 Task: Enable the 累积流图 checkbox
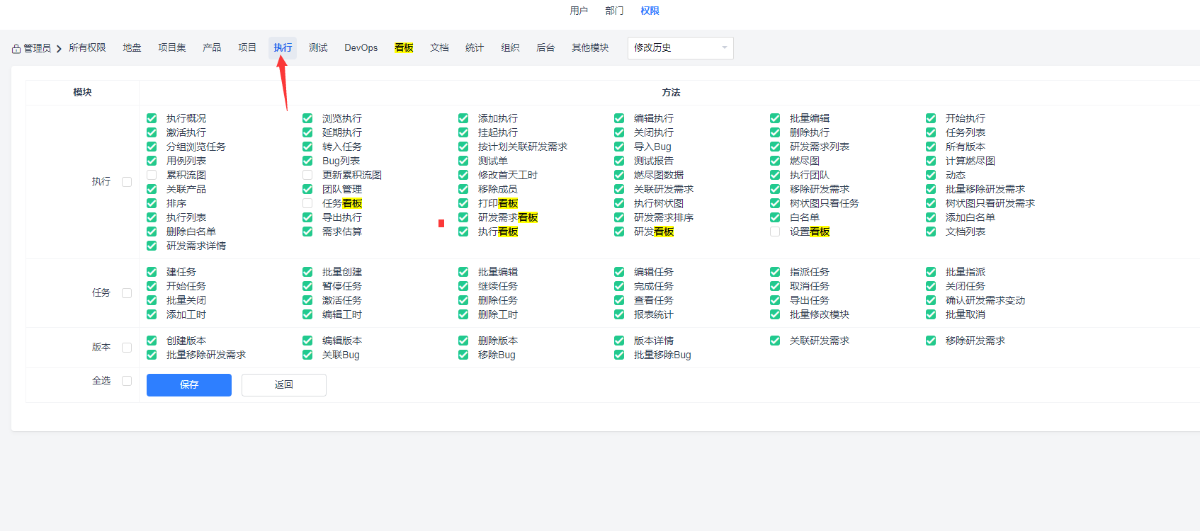coord(152,175)
